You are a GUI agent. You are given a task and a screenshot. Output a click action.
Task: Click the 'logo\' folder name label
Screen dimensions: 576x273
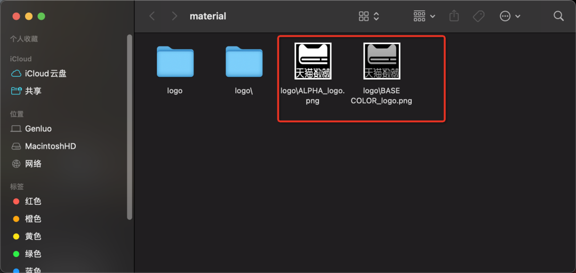coord(244,91)
